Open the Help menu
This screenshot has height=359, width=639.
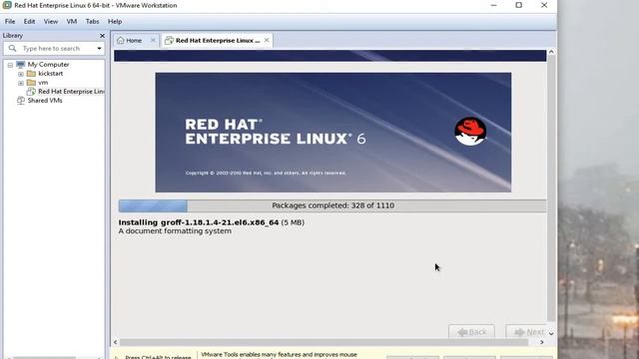coord(115,21)
